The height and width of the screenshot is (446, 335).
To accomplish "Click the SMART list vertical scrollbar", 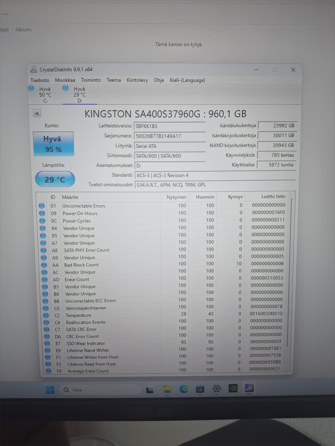I will [x=289, y=272].
